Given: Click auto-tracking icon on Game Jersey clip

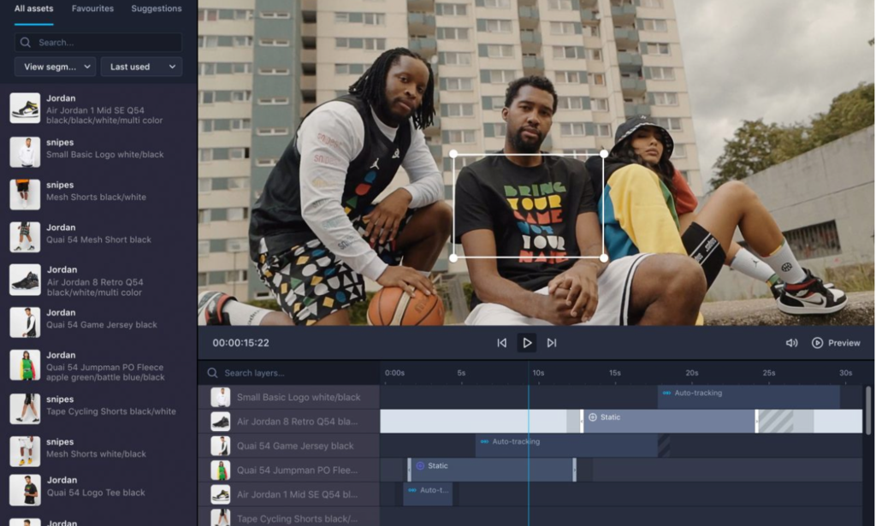Looking at the screenshot, I should click(x=484, y=441).
